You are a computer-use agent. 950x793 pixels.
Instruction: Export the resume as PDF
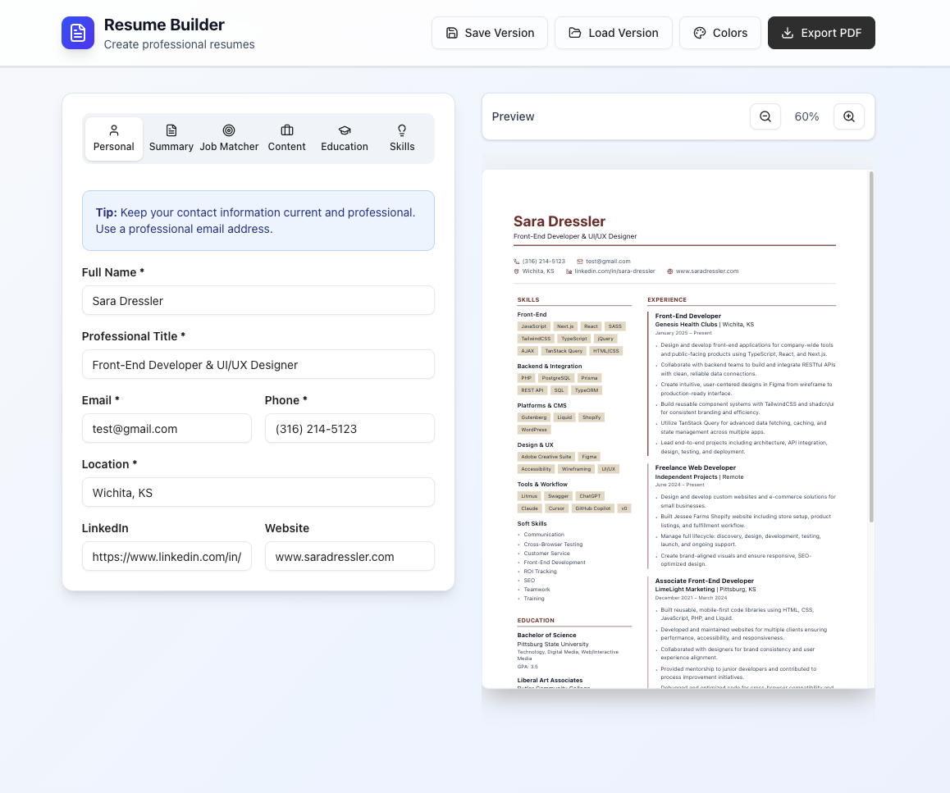coord(821,33)
